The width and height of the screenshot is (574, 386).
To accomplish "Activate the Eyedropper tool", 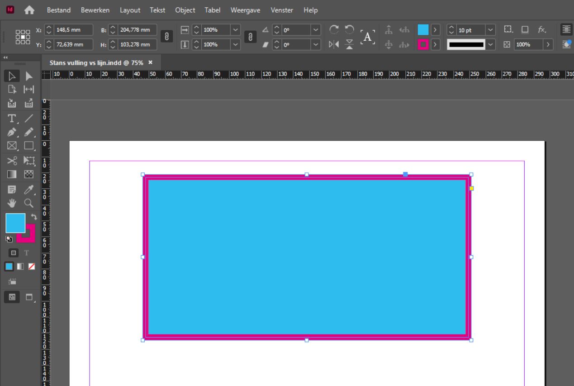I will tap(29, 190).
